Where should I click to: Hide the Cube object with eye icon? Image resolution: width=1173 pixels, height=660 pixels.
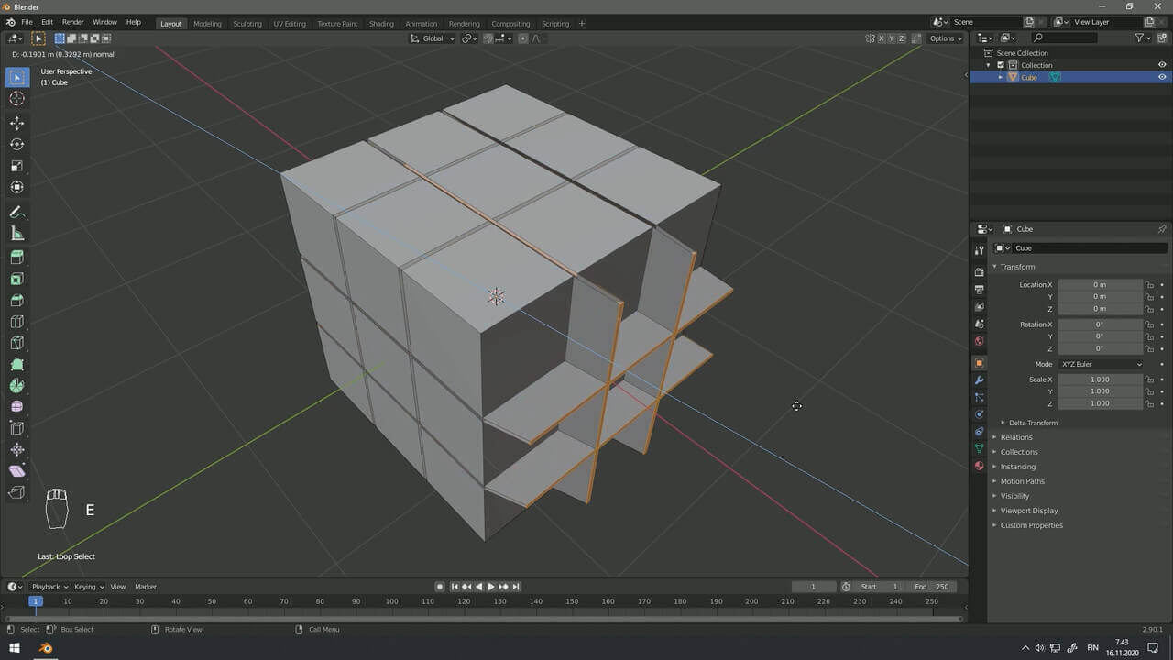click(1162, 78)
